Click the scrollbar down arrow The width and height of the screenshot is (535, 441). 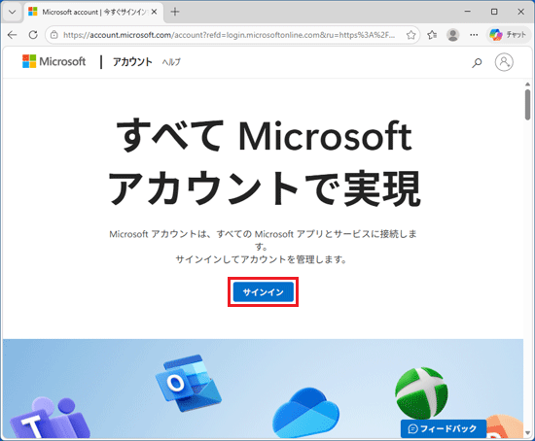[x=527, y=433]
